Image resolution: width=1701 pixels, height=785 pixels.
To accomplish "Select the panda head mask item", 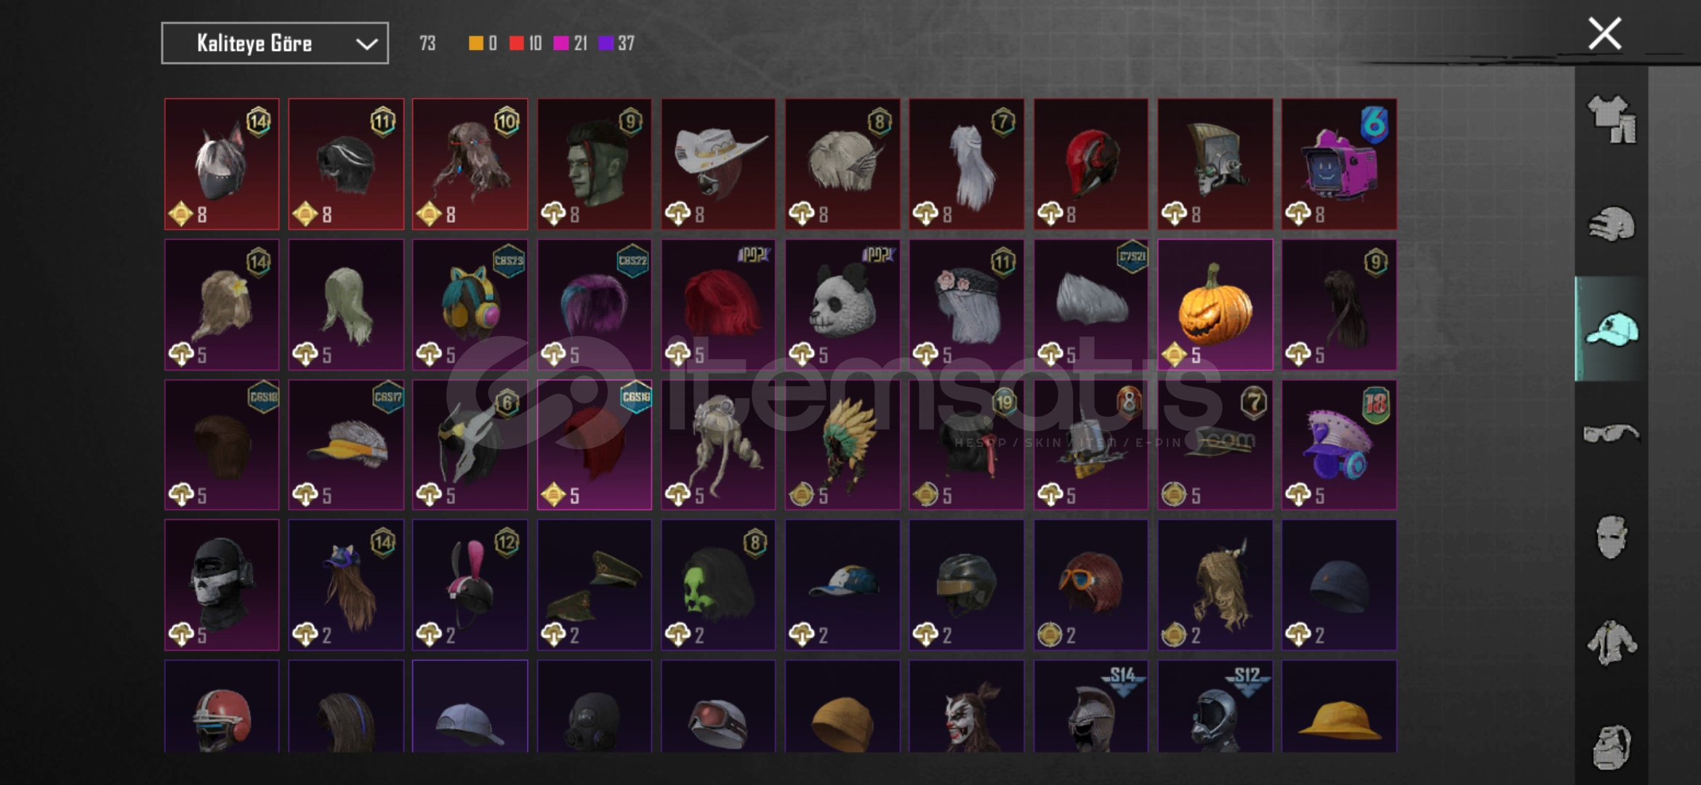I will click(843, 305).
